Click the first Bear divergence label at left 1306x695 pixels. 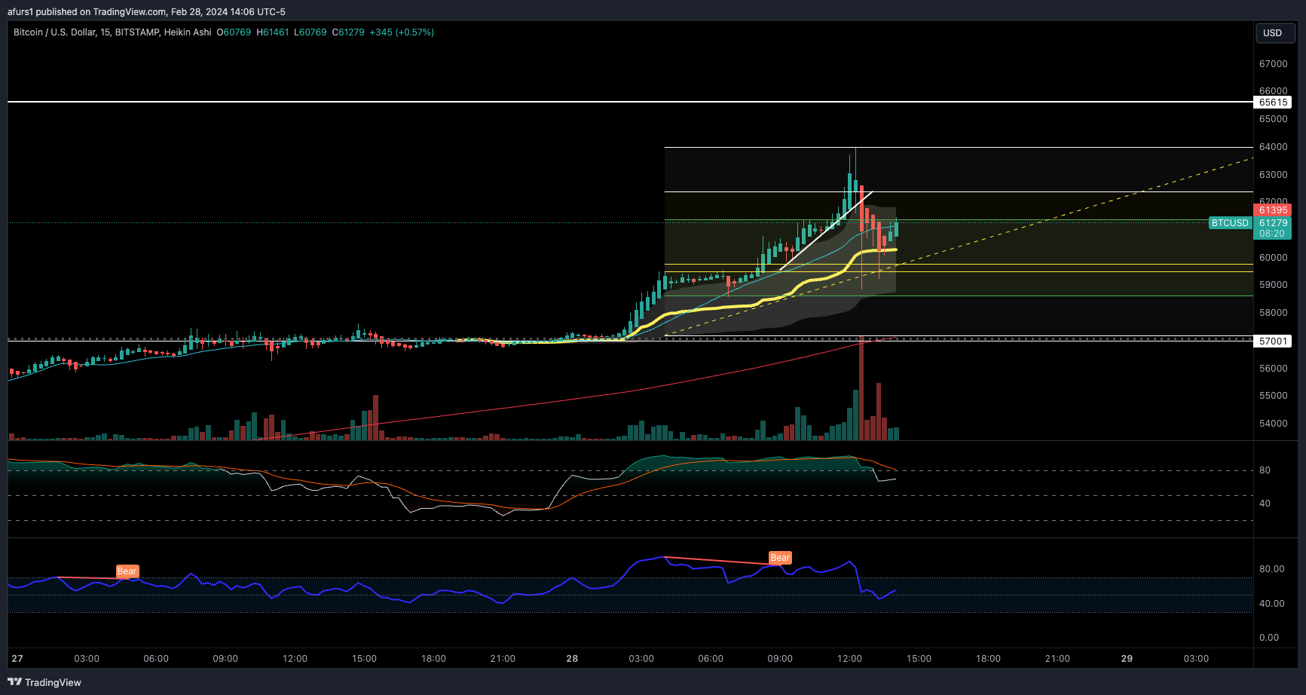(127, 571)
